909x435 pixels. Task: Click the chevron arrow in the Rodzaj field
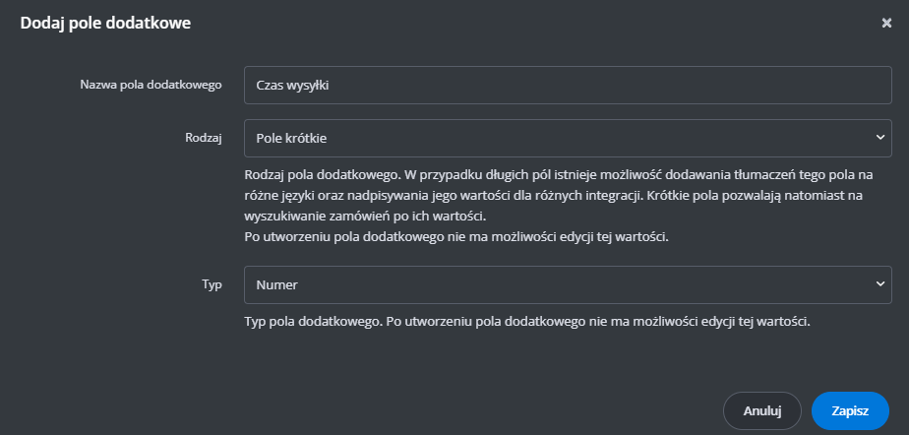[x=879, y=139]
